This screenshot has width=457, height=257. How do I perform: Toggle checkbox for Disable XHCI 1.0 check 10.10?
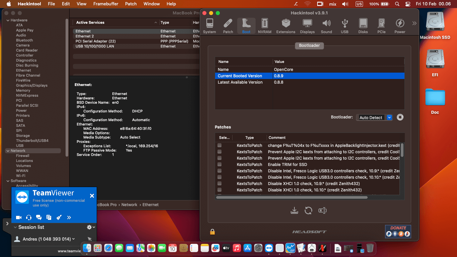point(219,190)
